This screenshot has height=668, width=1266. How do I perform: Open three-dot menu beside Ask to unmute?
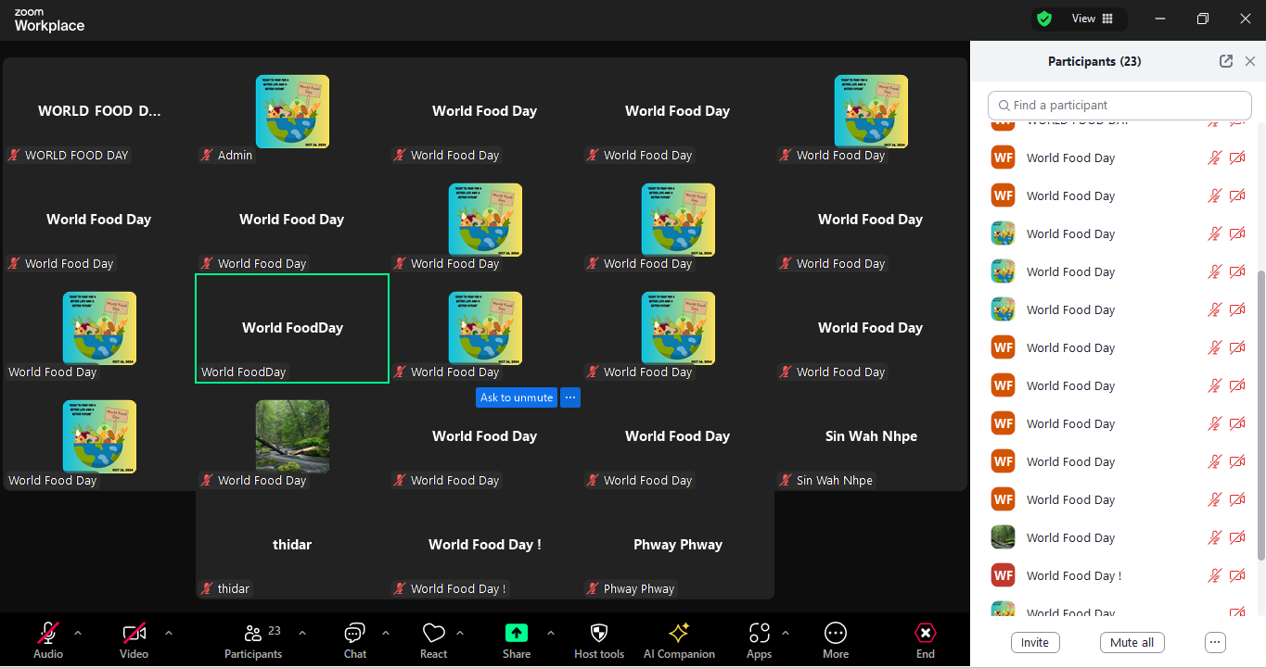(x=570, y=397)
